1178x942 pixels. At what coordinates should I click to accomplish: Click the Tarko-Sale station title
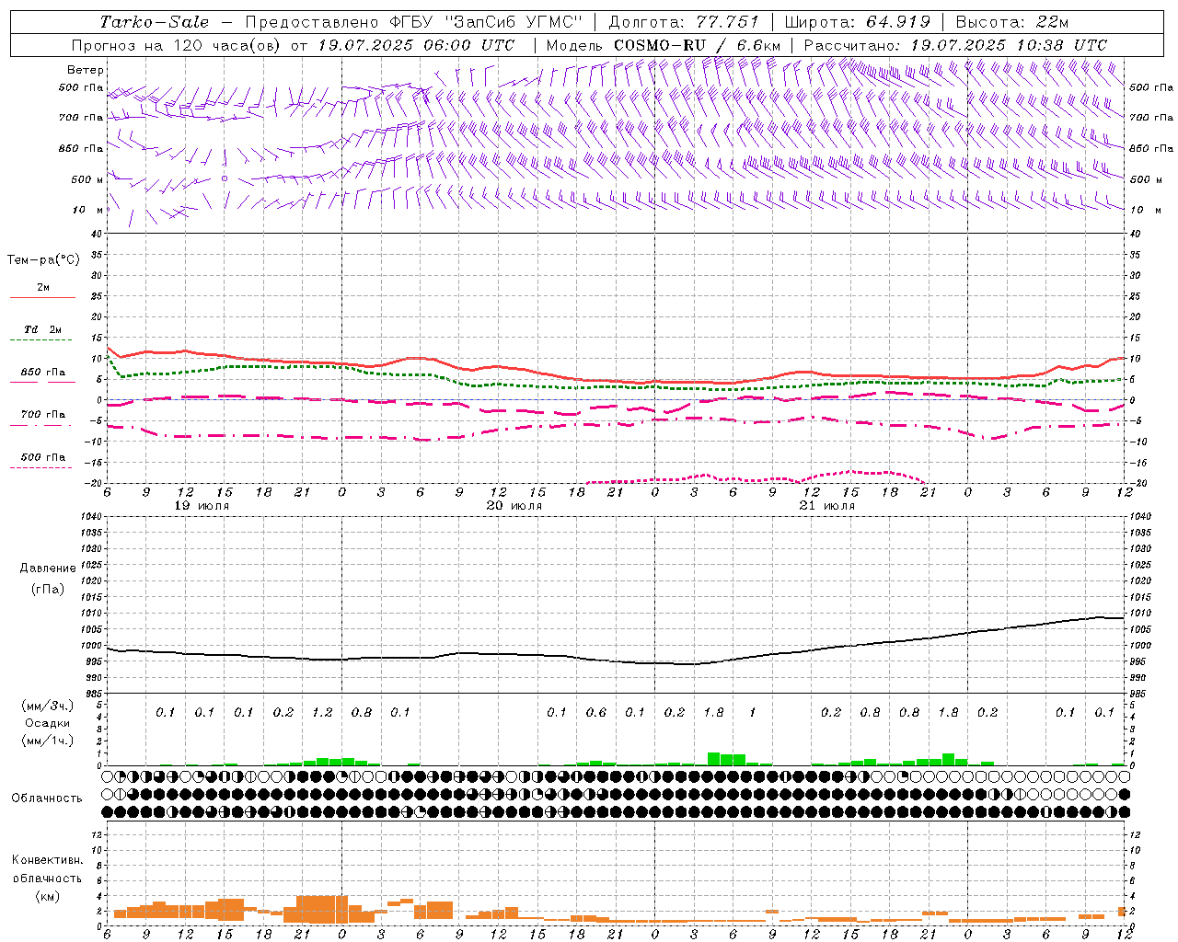click(154, 22)
